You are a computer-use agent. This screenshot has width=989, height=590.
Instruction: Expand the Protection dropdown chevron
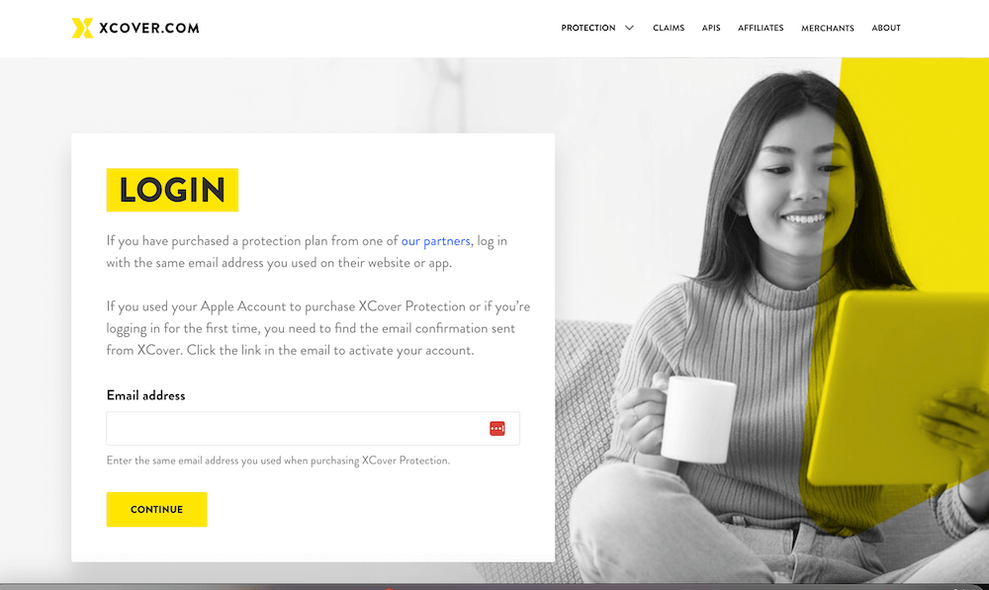pos(629,28)
